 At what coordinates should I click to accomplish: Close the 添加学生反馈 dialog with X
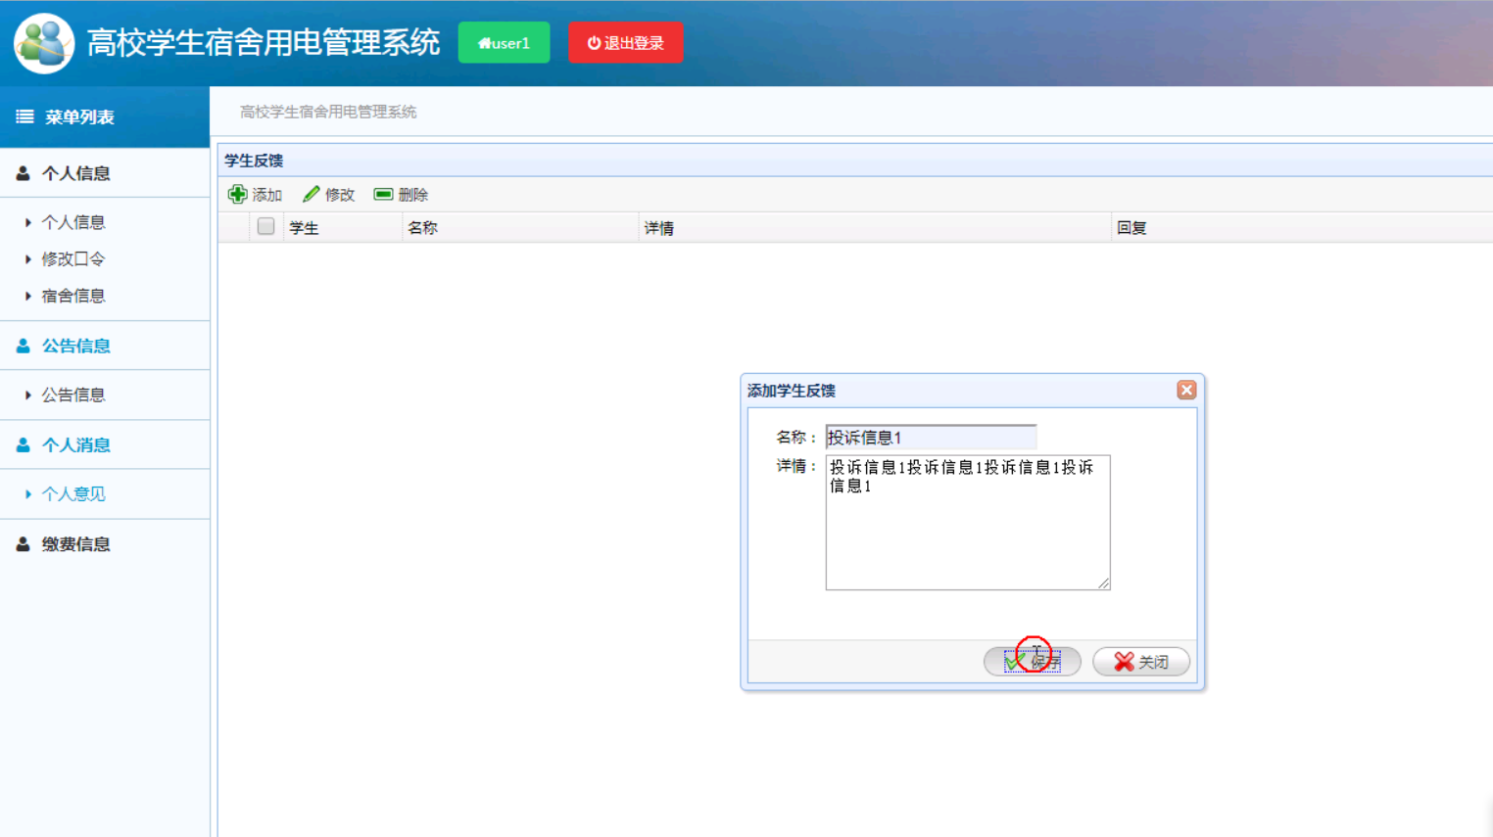(1186, 390)
